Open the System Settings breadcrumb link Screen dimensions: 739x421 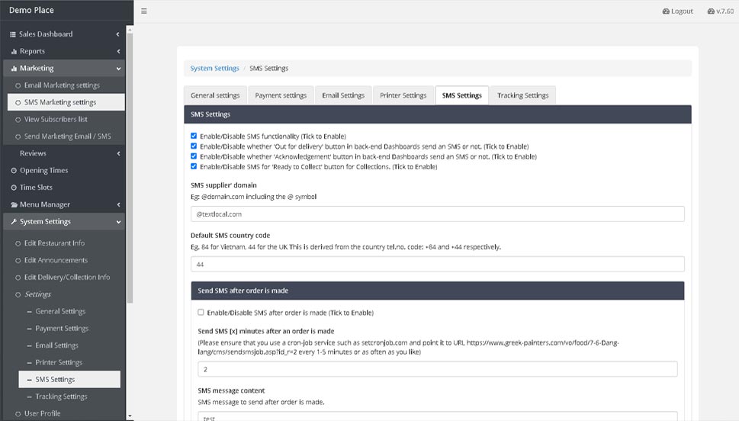214,69
